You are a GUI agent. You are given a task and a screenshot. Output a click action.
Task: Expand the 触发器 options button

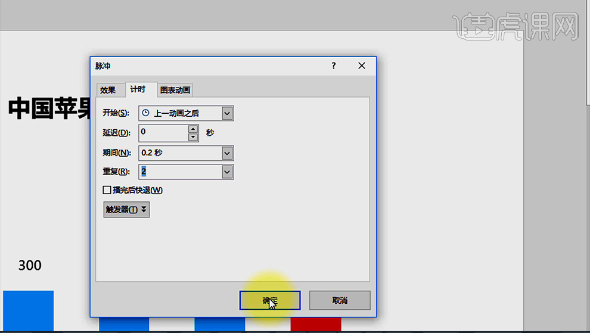click(126, 210)
